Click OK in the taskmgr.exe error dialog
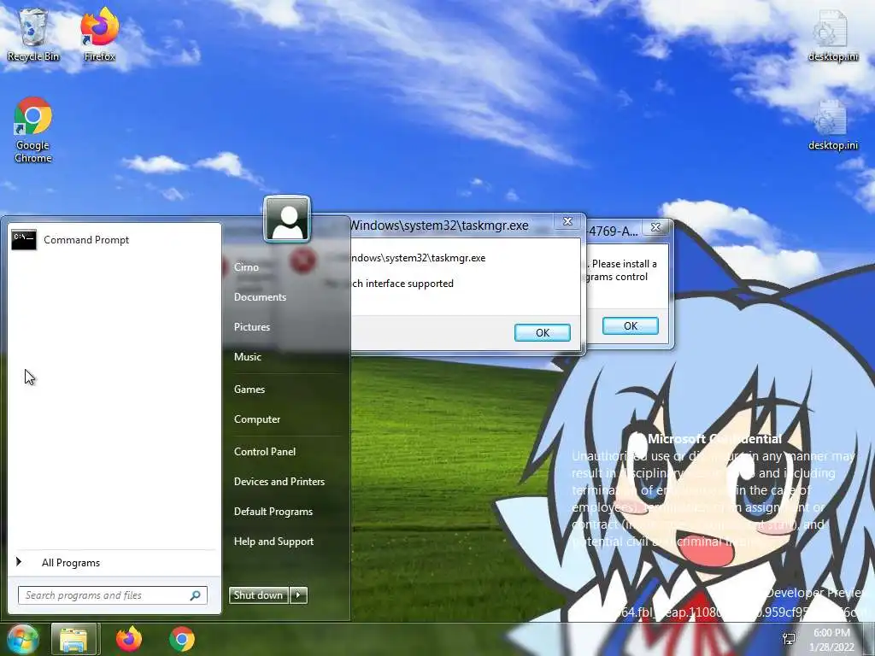This screenshot has height=656, width=875. pos(543,332)
